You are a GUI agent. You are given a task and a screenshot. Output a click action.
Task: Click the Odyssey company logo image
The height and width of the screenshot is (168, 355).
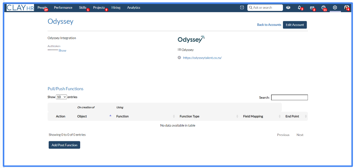point(191,39)
